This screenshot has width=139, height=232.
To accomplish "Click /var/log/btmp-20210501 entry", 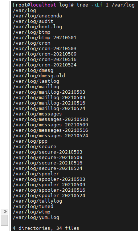I will [45, 38].
